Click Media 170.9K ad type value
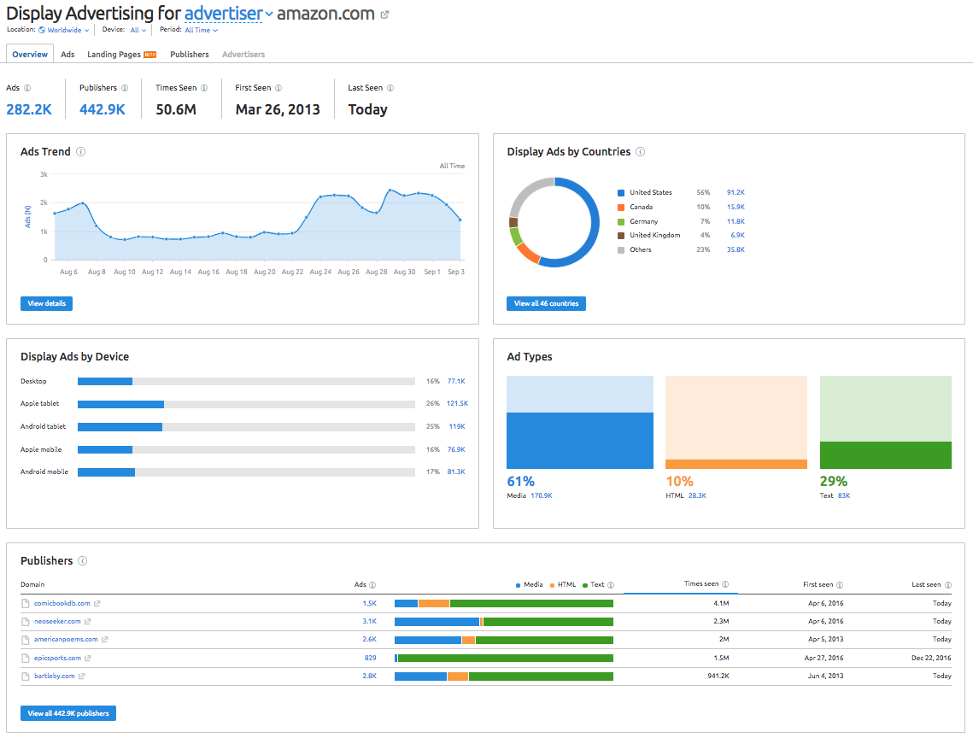The width and height of the screenshot is (973, 738). 541,496
